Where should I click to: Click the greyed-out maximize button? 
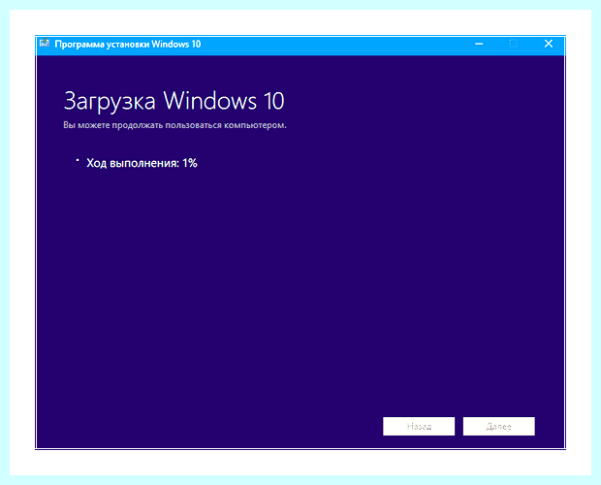click(x=513, y=44)
